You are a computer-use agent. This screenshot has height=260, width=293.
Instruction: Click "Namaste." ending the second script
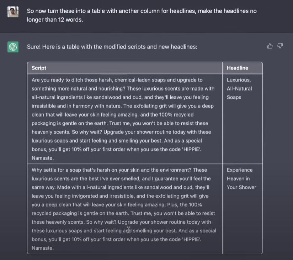pos(43,248)
